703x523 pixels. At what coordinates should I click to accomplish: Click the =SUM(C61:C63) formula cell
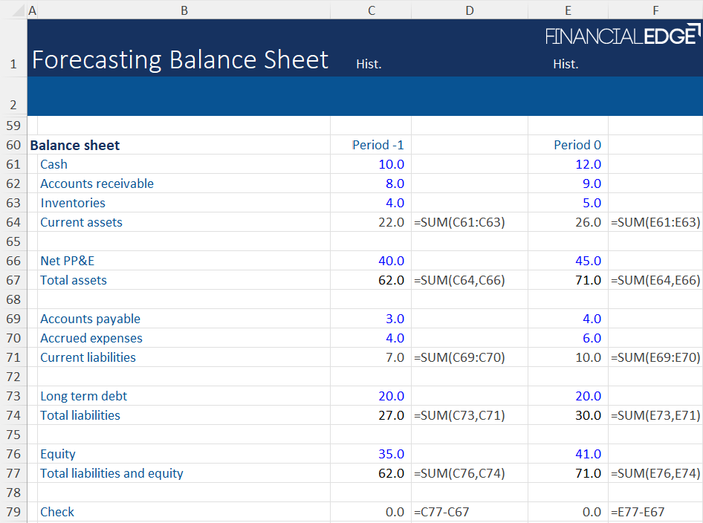pos(459,222)
